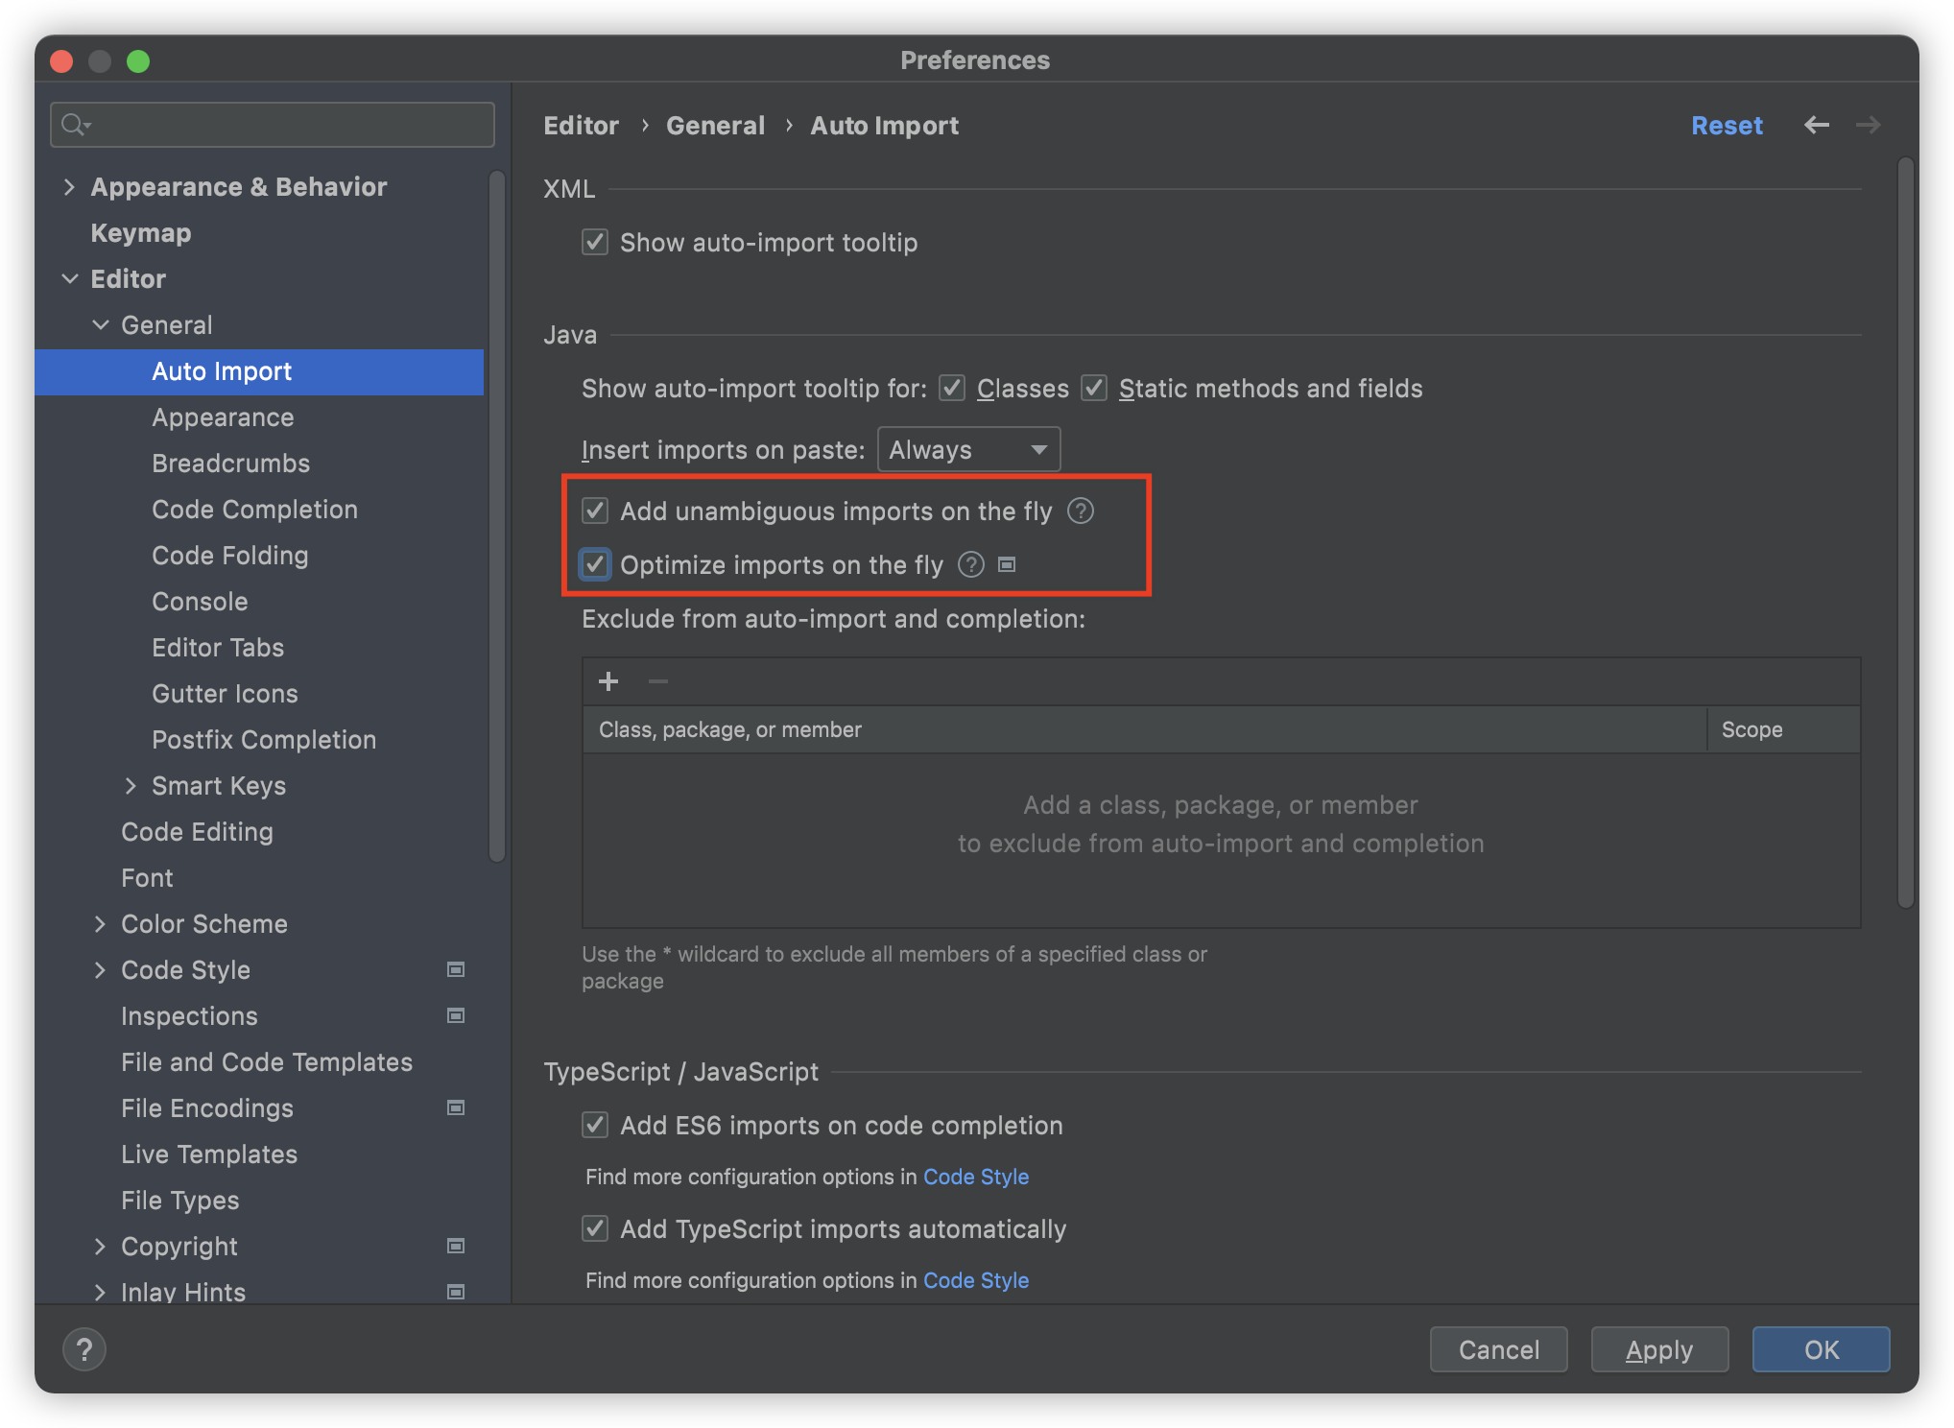This screenshot has height=1428, width=1954.
Task: Toggle Add ES6 imports on code completion
Action: tap(595, 1125)
